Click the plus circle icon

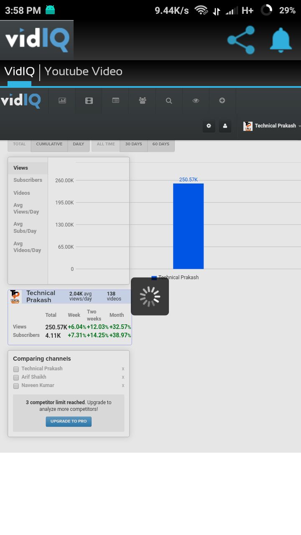222,101
